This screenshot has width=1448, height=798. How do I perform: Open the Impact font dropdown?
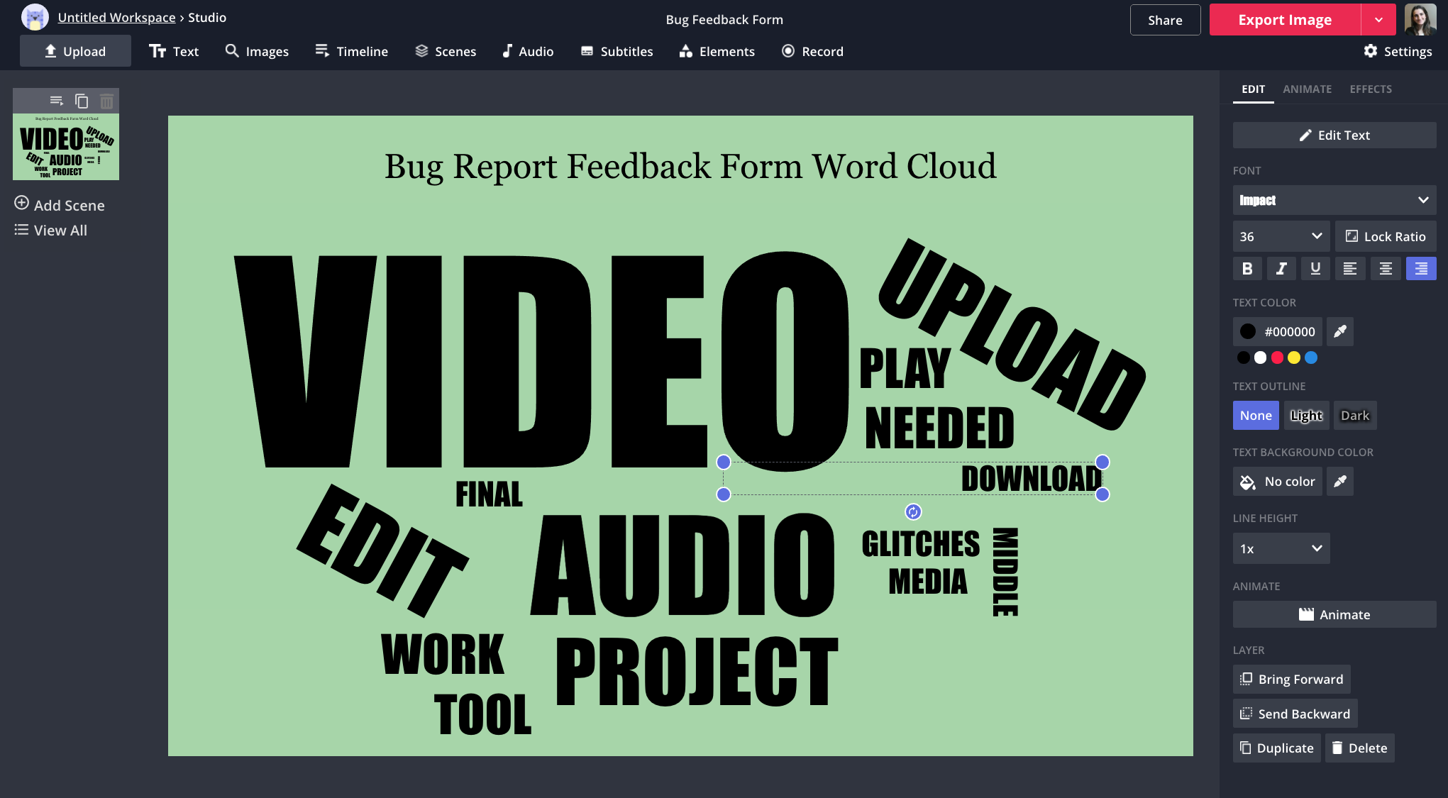click(1334, 200)
